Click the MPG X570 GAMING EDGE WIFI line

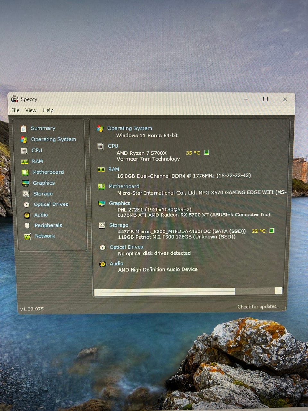[202, 193]
